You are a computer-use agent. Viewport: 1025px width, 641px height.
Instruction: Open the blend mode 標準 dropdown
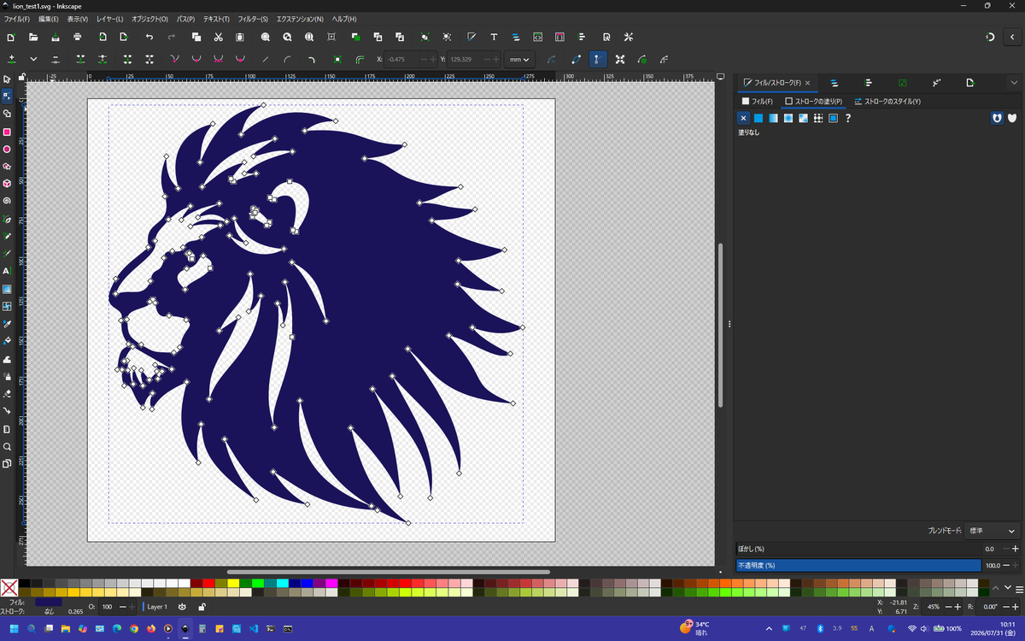(992, 531)
